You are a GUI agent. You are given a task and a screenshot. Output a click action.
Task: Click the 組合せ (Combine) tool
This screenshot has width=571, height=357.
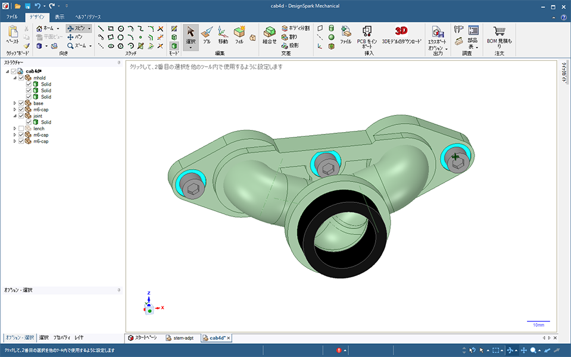point(270,35)
